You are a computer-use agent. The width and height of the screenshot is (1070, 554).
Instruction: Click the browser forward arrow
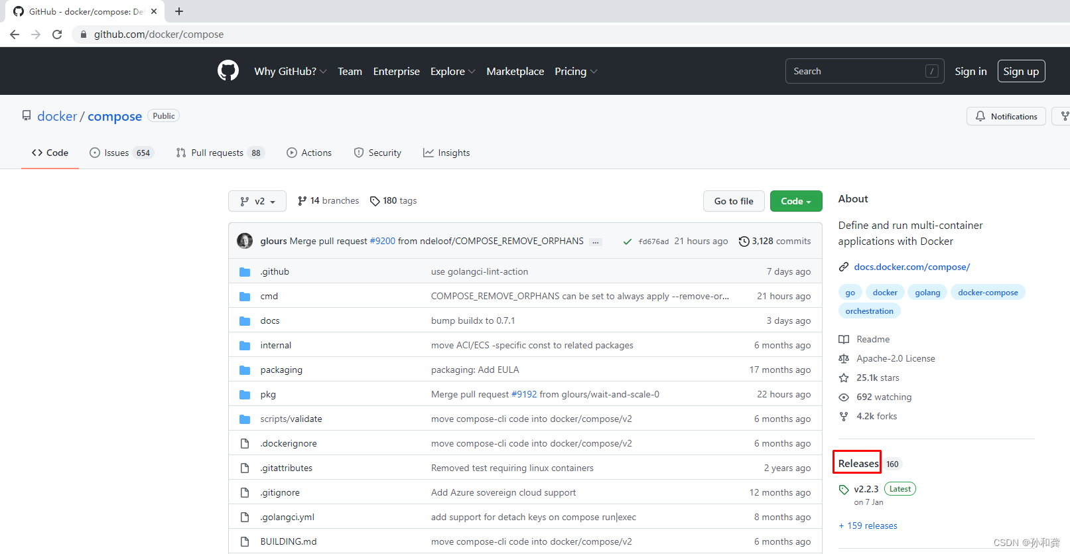(x=36, y=35)
